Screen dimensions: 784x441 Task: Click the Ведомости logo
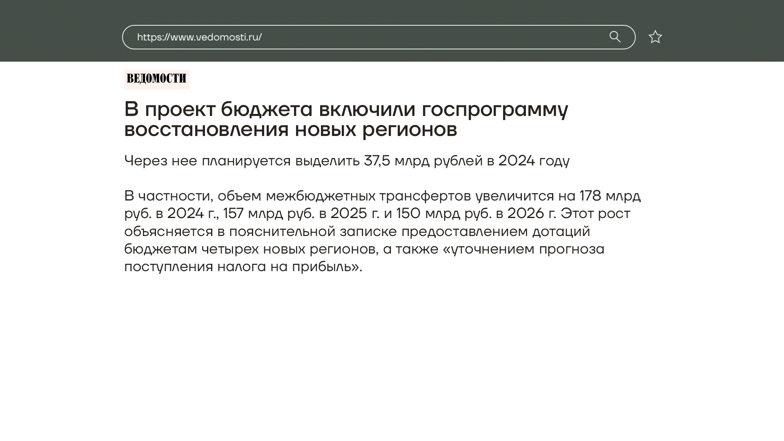pyautogui.click(x=156, y=79)
